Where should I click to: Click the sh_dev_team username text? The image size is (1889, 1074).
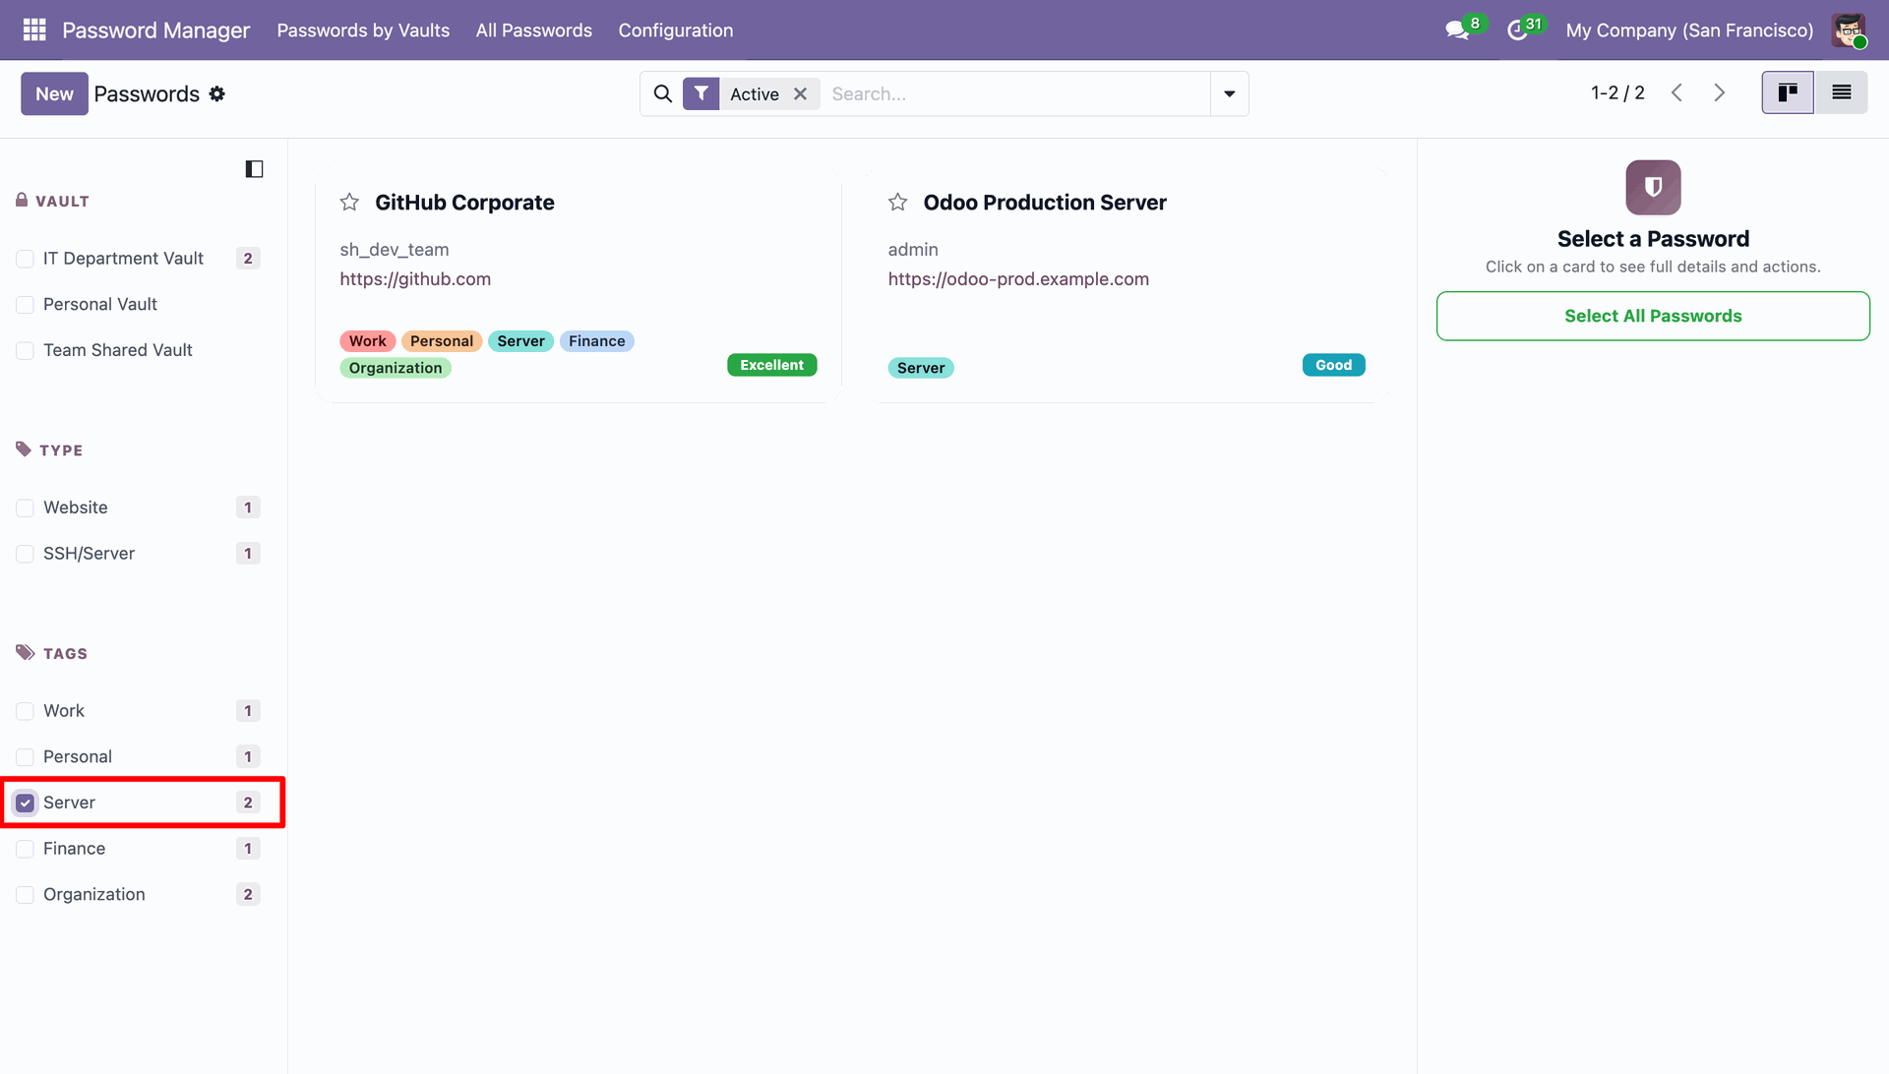coord(395,250)
